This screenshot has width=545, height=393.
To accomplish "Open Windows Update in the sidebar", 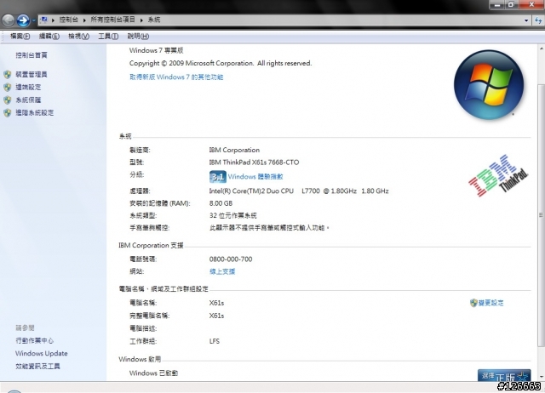I will tap(42, 353).
